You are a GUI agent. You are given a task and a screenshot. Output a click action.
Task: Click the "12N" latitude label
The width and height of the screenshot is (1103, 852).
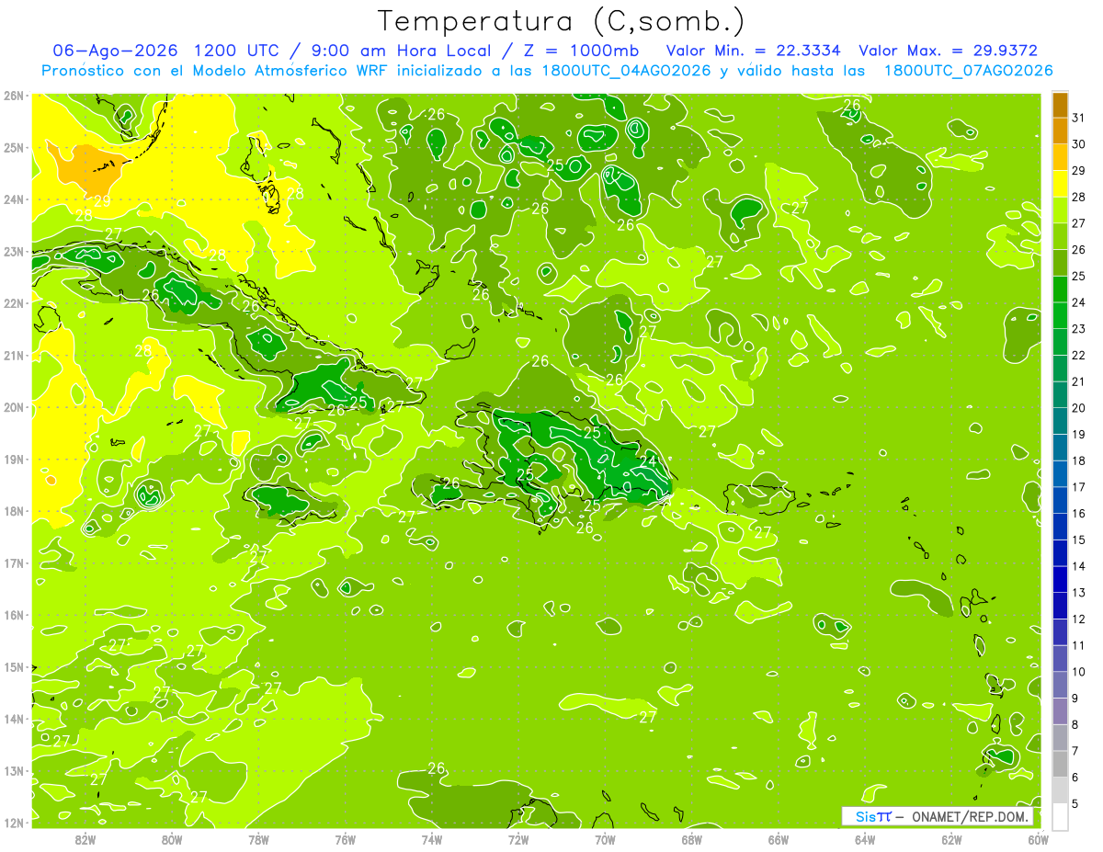pos(14,823)
